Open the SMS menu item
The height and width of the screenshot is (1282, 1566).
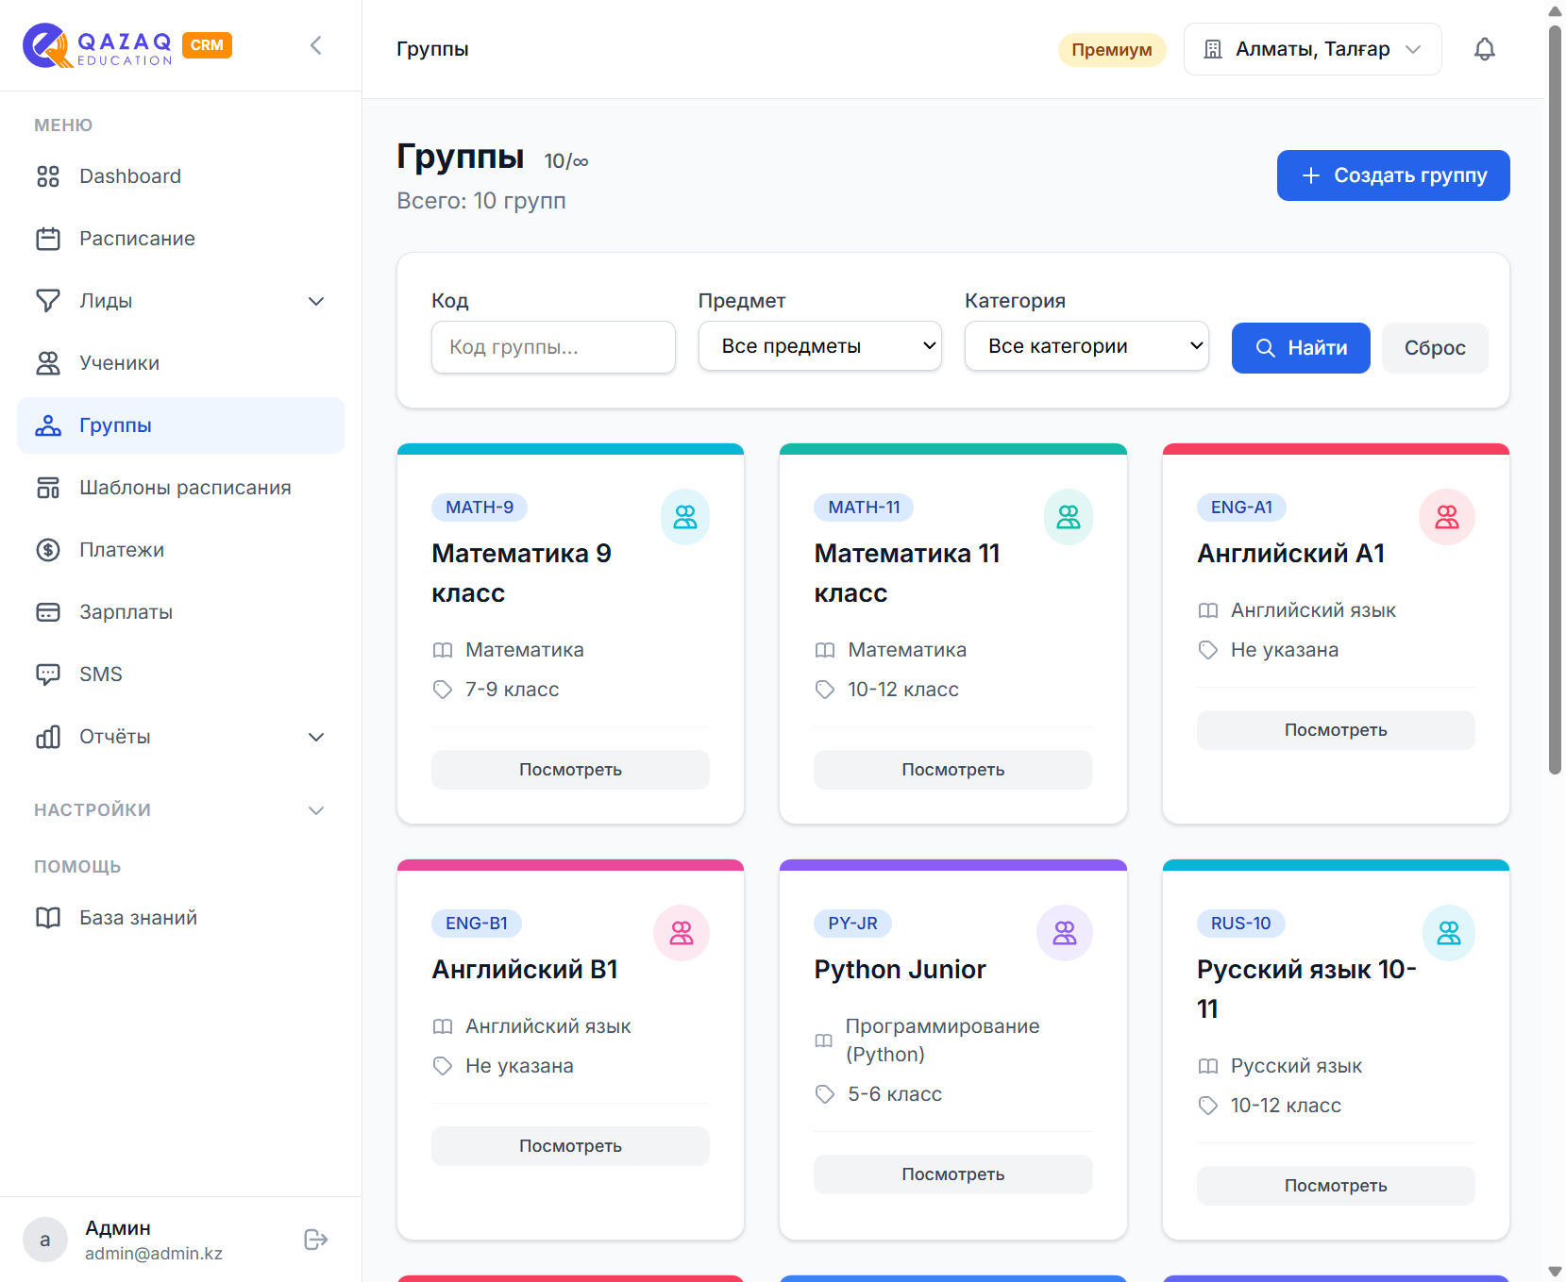pos(180,674)
